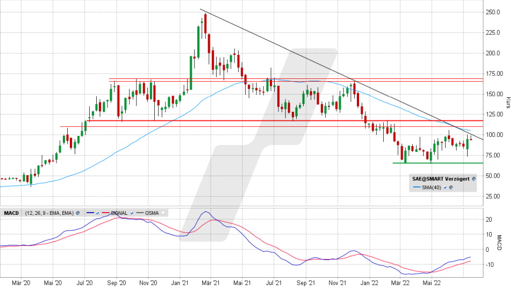Click the Mär '20 date label
516x290 pixels.
point(21,283)
